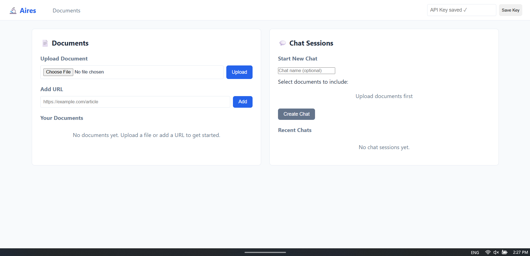Click the taskbar center handle bar
Viewport: 530px width, 256px height.
[265, 252]
